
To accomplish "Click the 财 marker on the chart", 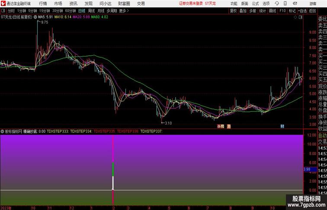I will click(x=282, y=126).
